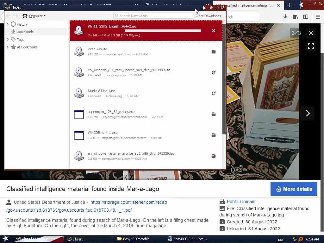The width and height of the screenshot is (324, 243).
Task: Click the keyboard tray icon
Action: pos(280,240)
